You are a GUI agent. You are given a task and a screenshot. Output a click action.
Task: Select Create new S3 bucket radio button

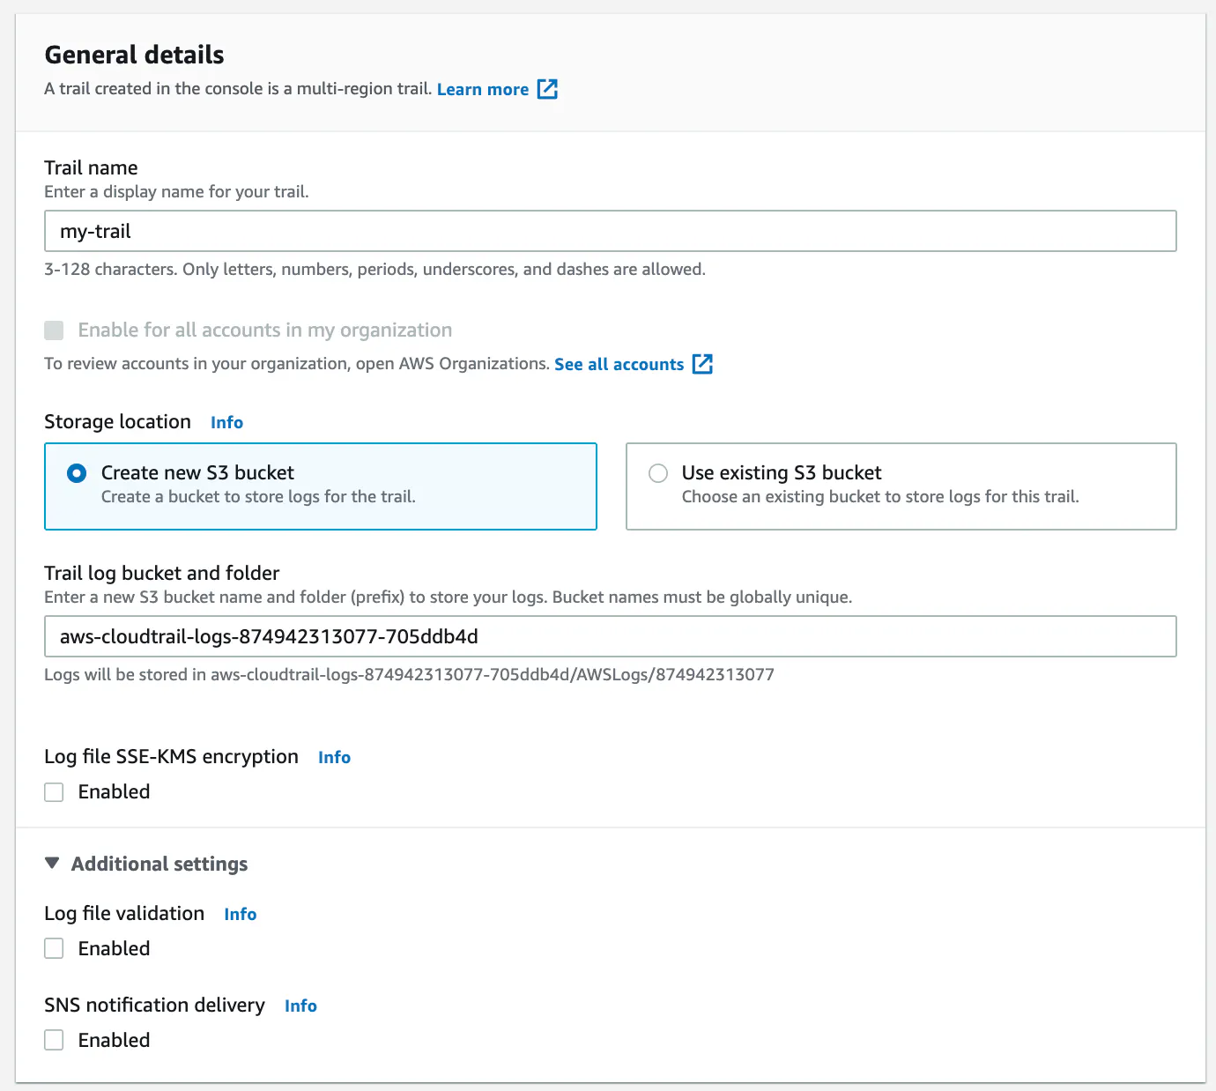pyautogui.click(x=77, y=473)
